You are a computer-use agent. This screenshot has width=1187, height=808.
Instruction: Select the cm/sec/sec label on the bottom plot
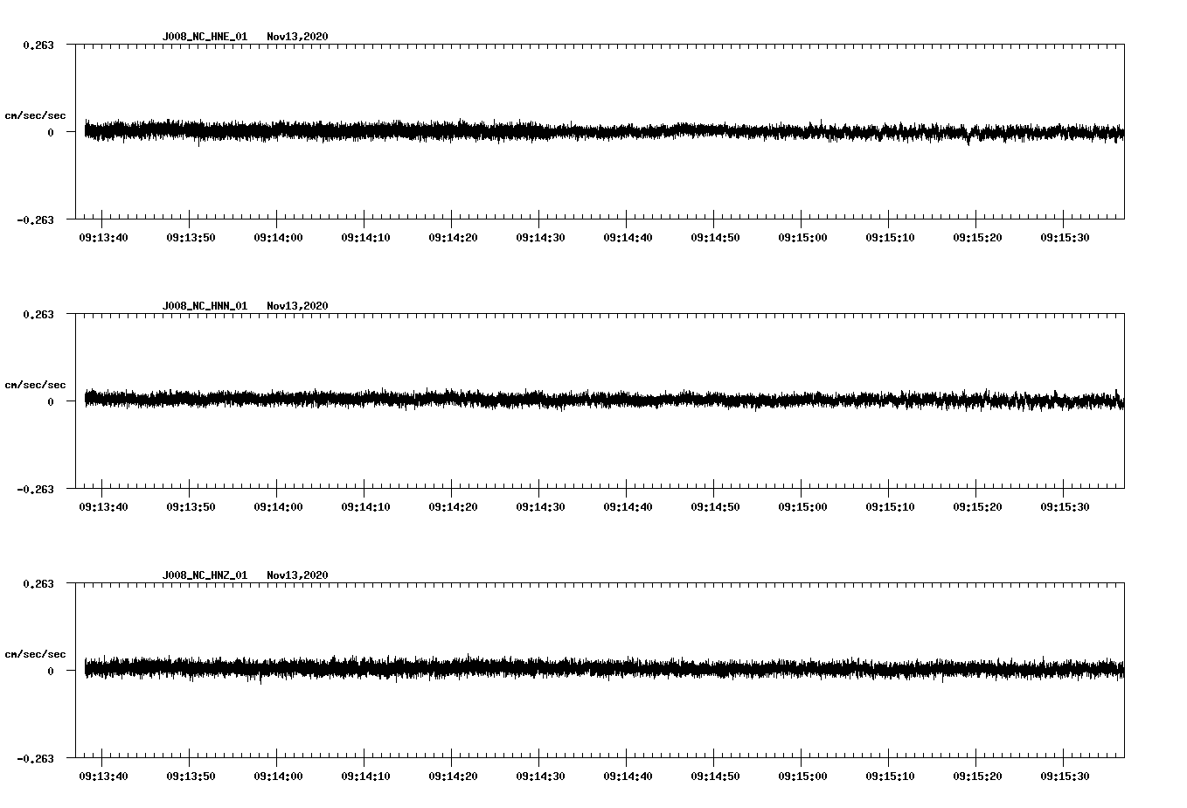(x=37, y=652)
